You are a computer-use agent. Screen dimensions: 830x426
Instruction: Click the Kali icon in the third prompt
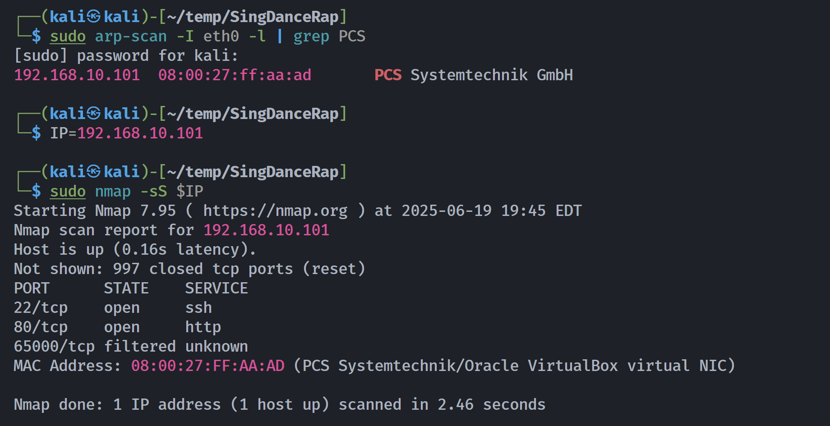(94, 172)
